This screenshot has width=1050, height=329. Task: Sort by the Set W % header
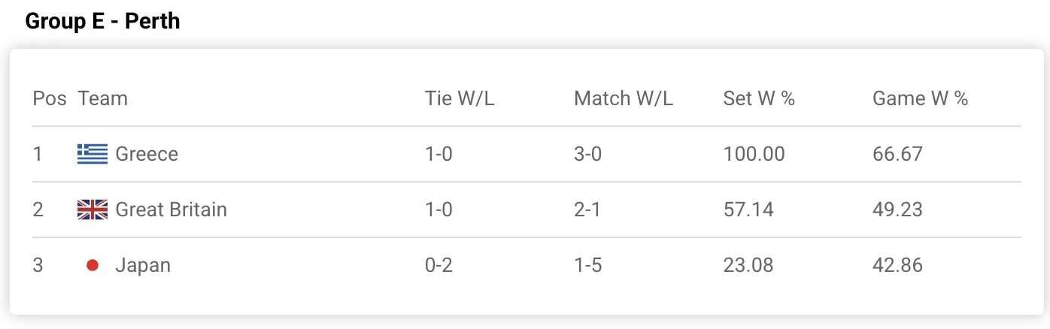759,98
